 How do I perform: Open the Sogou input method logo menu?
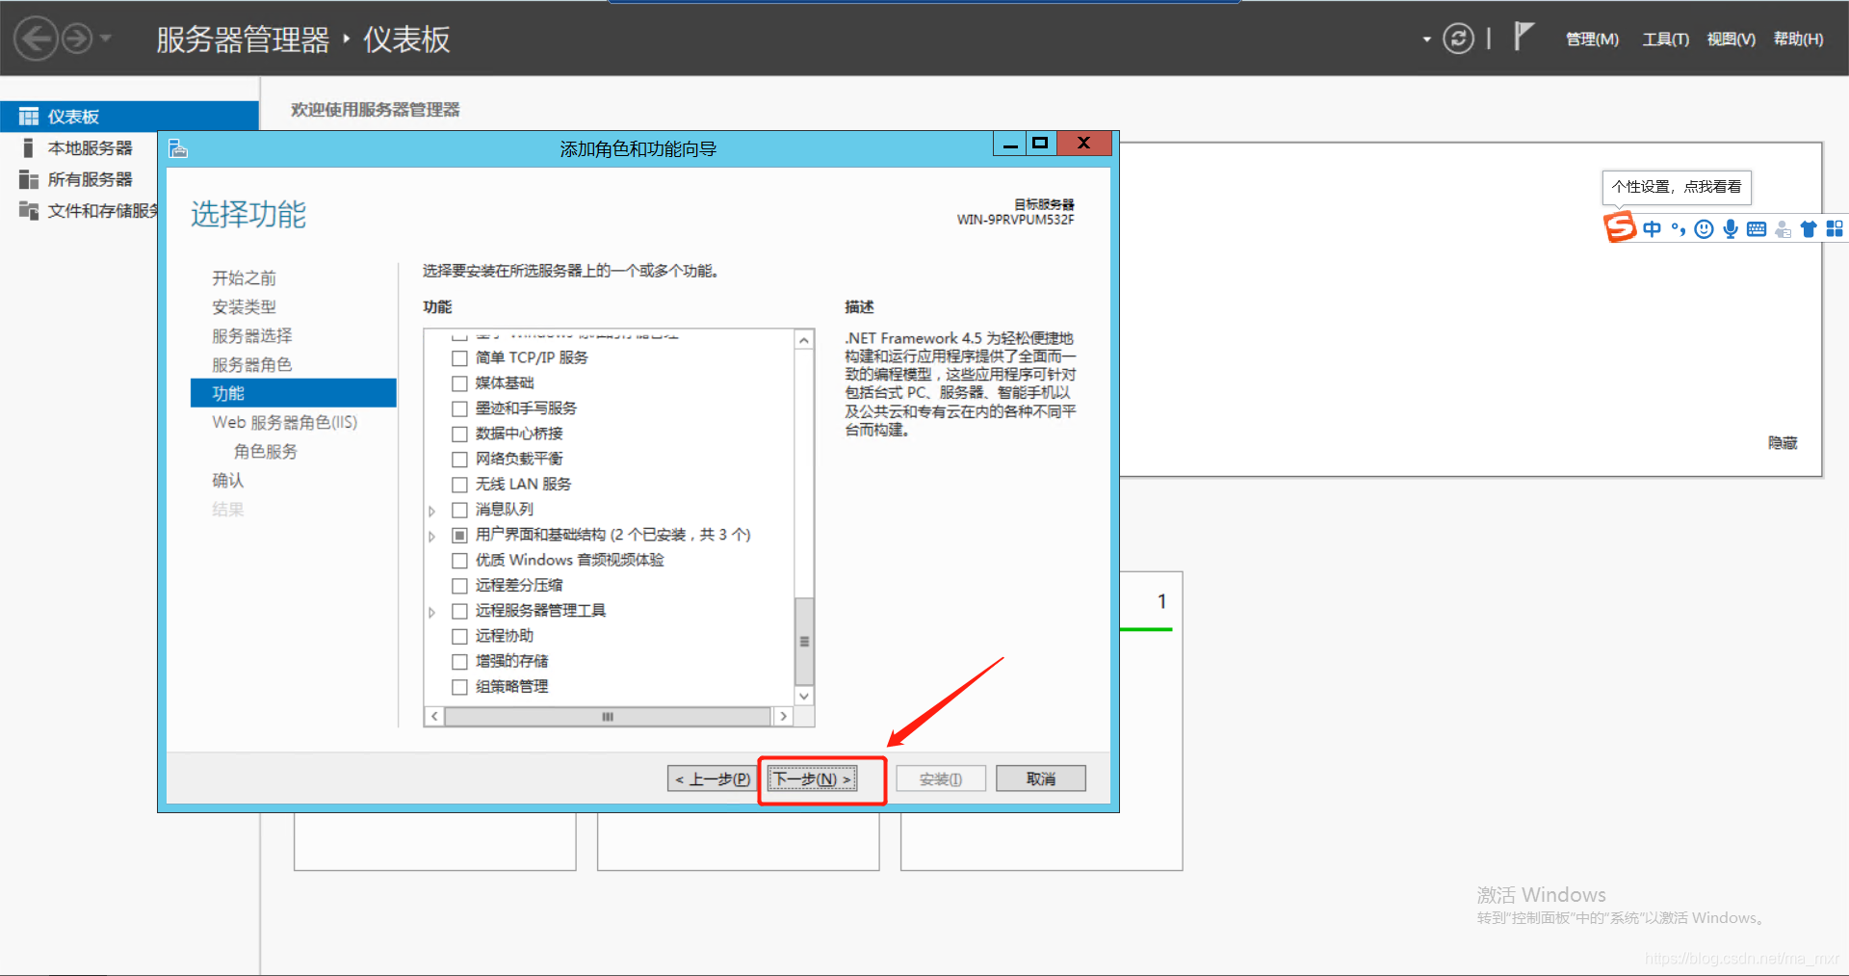point(1620,228)
